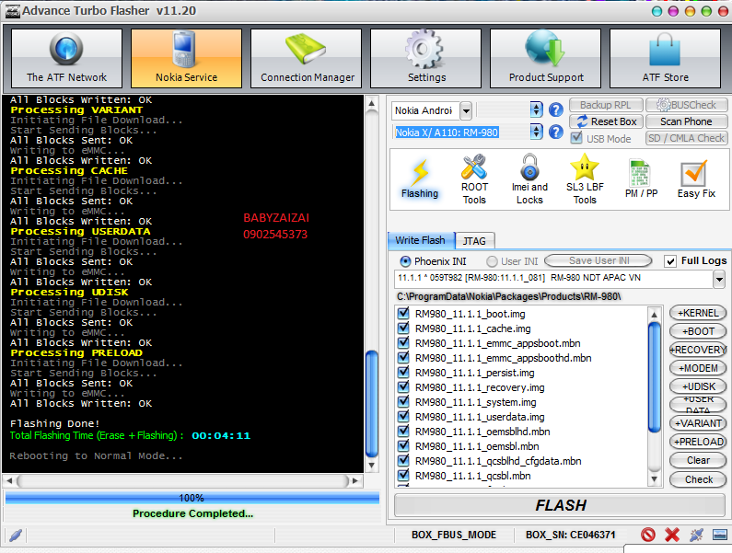Open stepper next to Nokia Android dropdown
Screen dimensions: 732x553
pos(536,109)
